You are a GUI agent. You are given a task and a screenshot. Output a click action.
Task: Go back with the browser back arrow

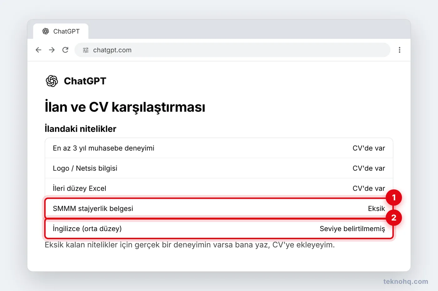38,50
